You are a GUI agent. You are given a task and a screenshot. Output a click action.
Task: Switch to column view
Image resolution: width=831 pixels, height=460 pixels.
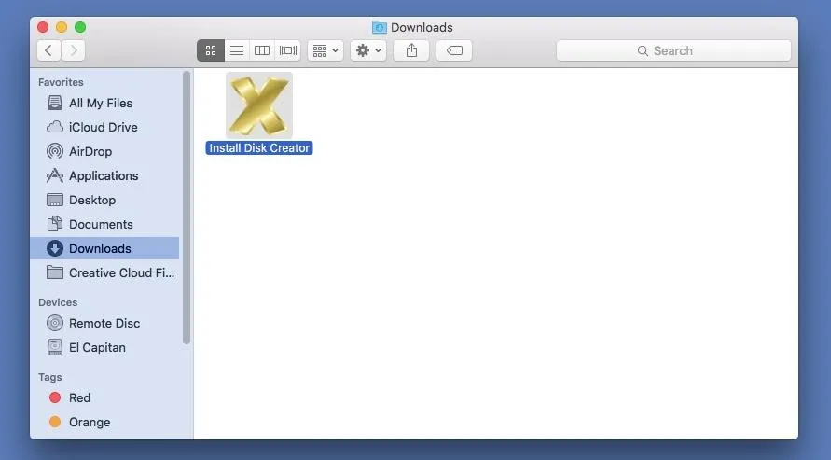262,50
